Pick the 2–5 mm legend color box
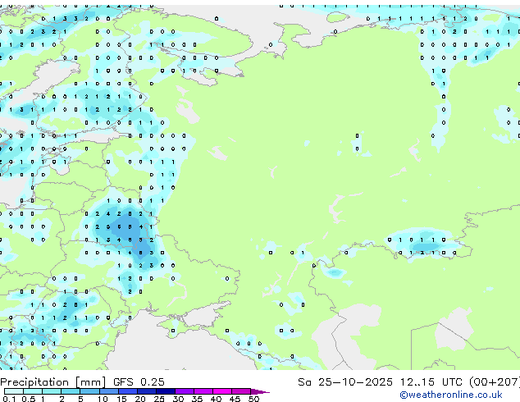This screenshot has height=402, width=520. pos(71,391)
